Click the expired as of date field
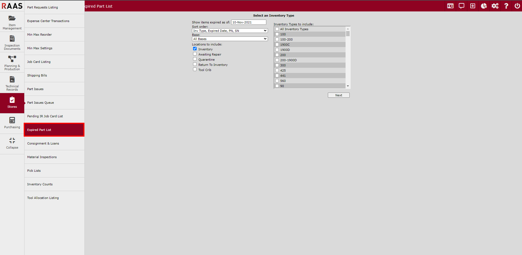This screenshot has width=522, height=255. (x=248, y=22)
